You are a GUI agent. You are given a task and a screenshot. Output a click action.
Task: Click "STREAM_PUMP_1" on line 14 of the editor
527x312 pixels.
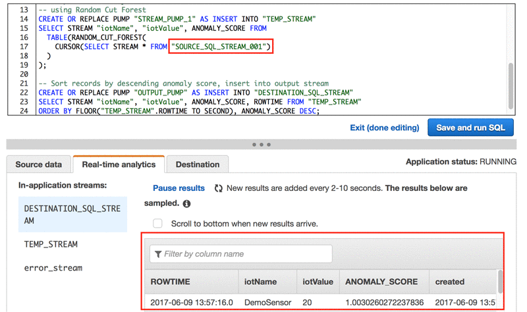pos(165,19)
